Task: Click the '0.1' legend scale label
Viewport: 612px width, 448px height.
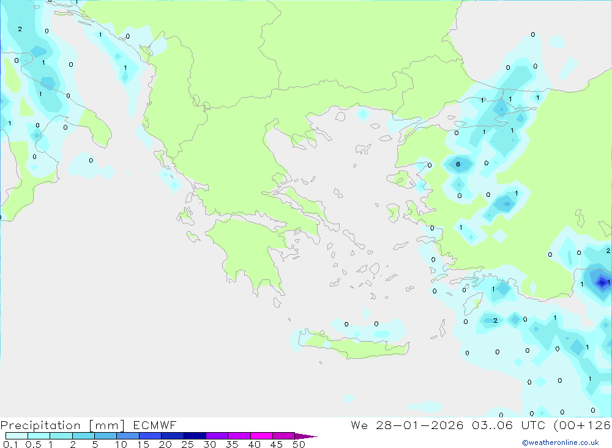Action: point(10,444)
